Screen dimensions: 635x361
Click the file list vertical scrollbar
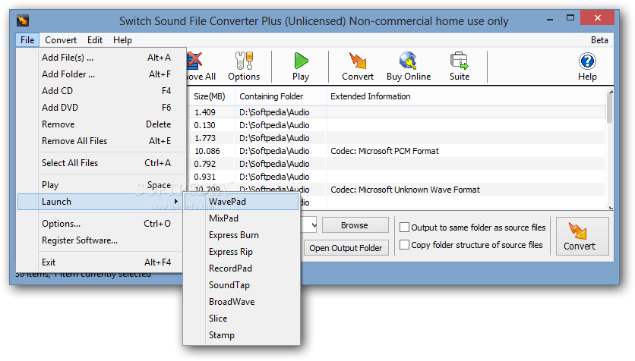[610, 149]
